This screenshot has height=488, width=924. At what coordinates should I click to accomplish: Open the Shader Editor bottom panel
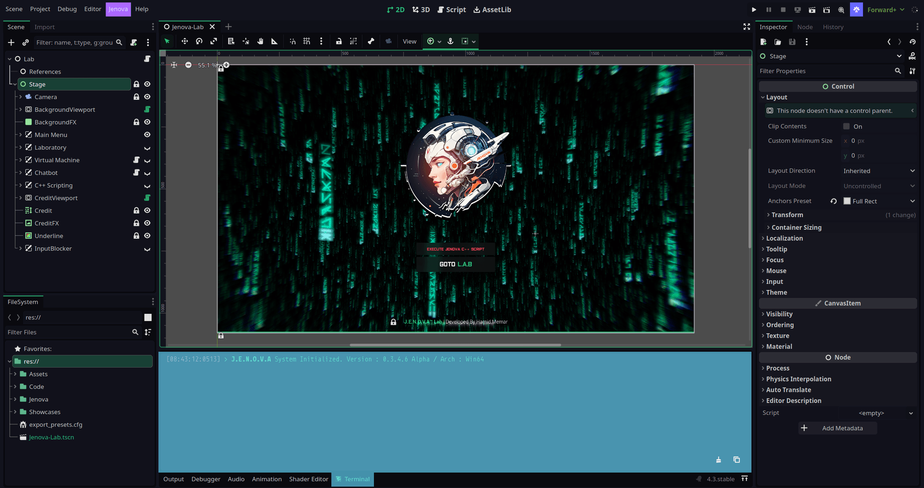pos(309,479)
